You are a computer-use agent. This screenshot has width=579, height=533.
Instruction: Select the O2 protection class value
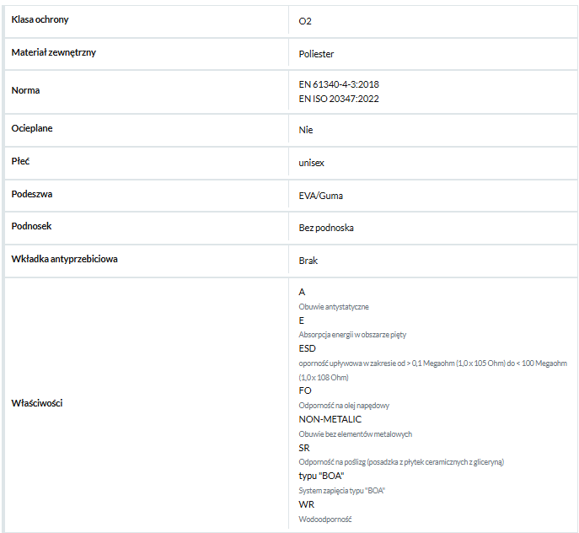305,21
